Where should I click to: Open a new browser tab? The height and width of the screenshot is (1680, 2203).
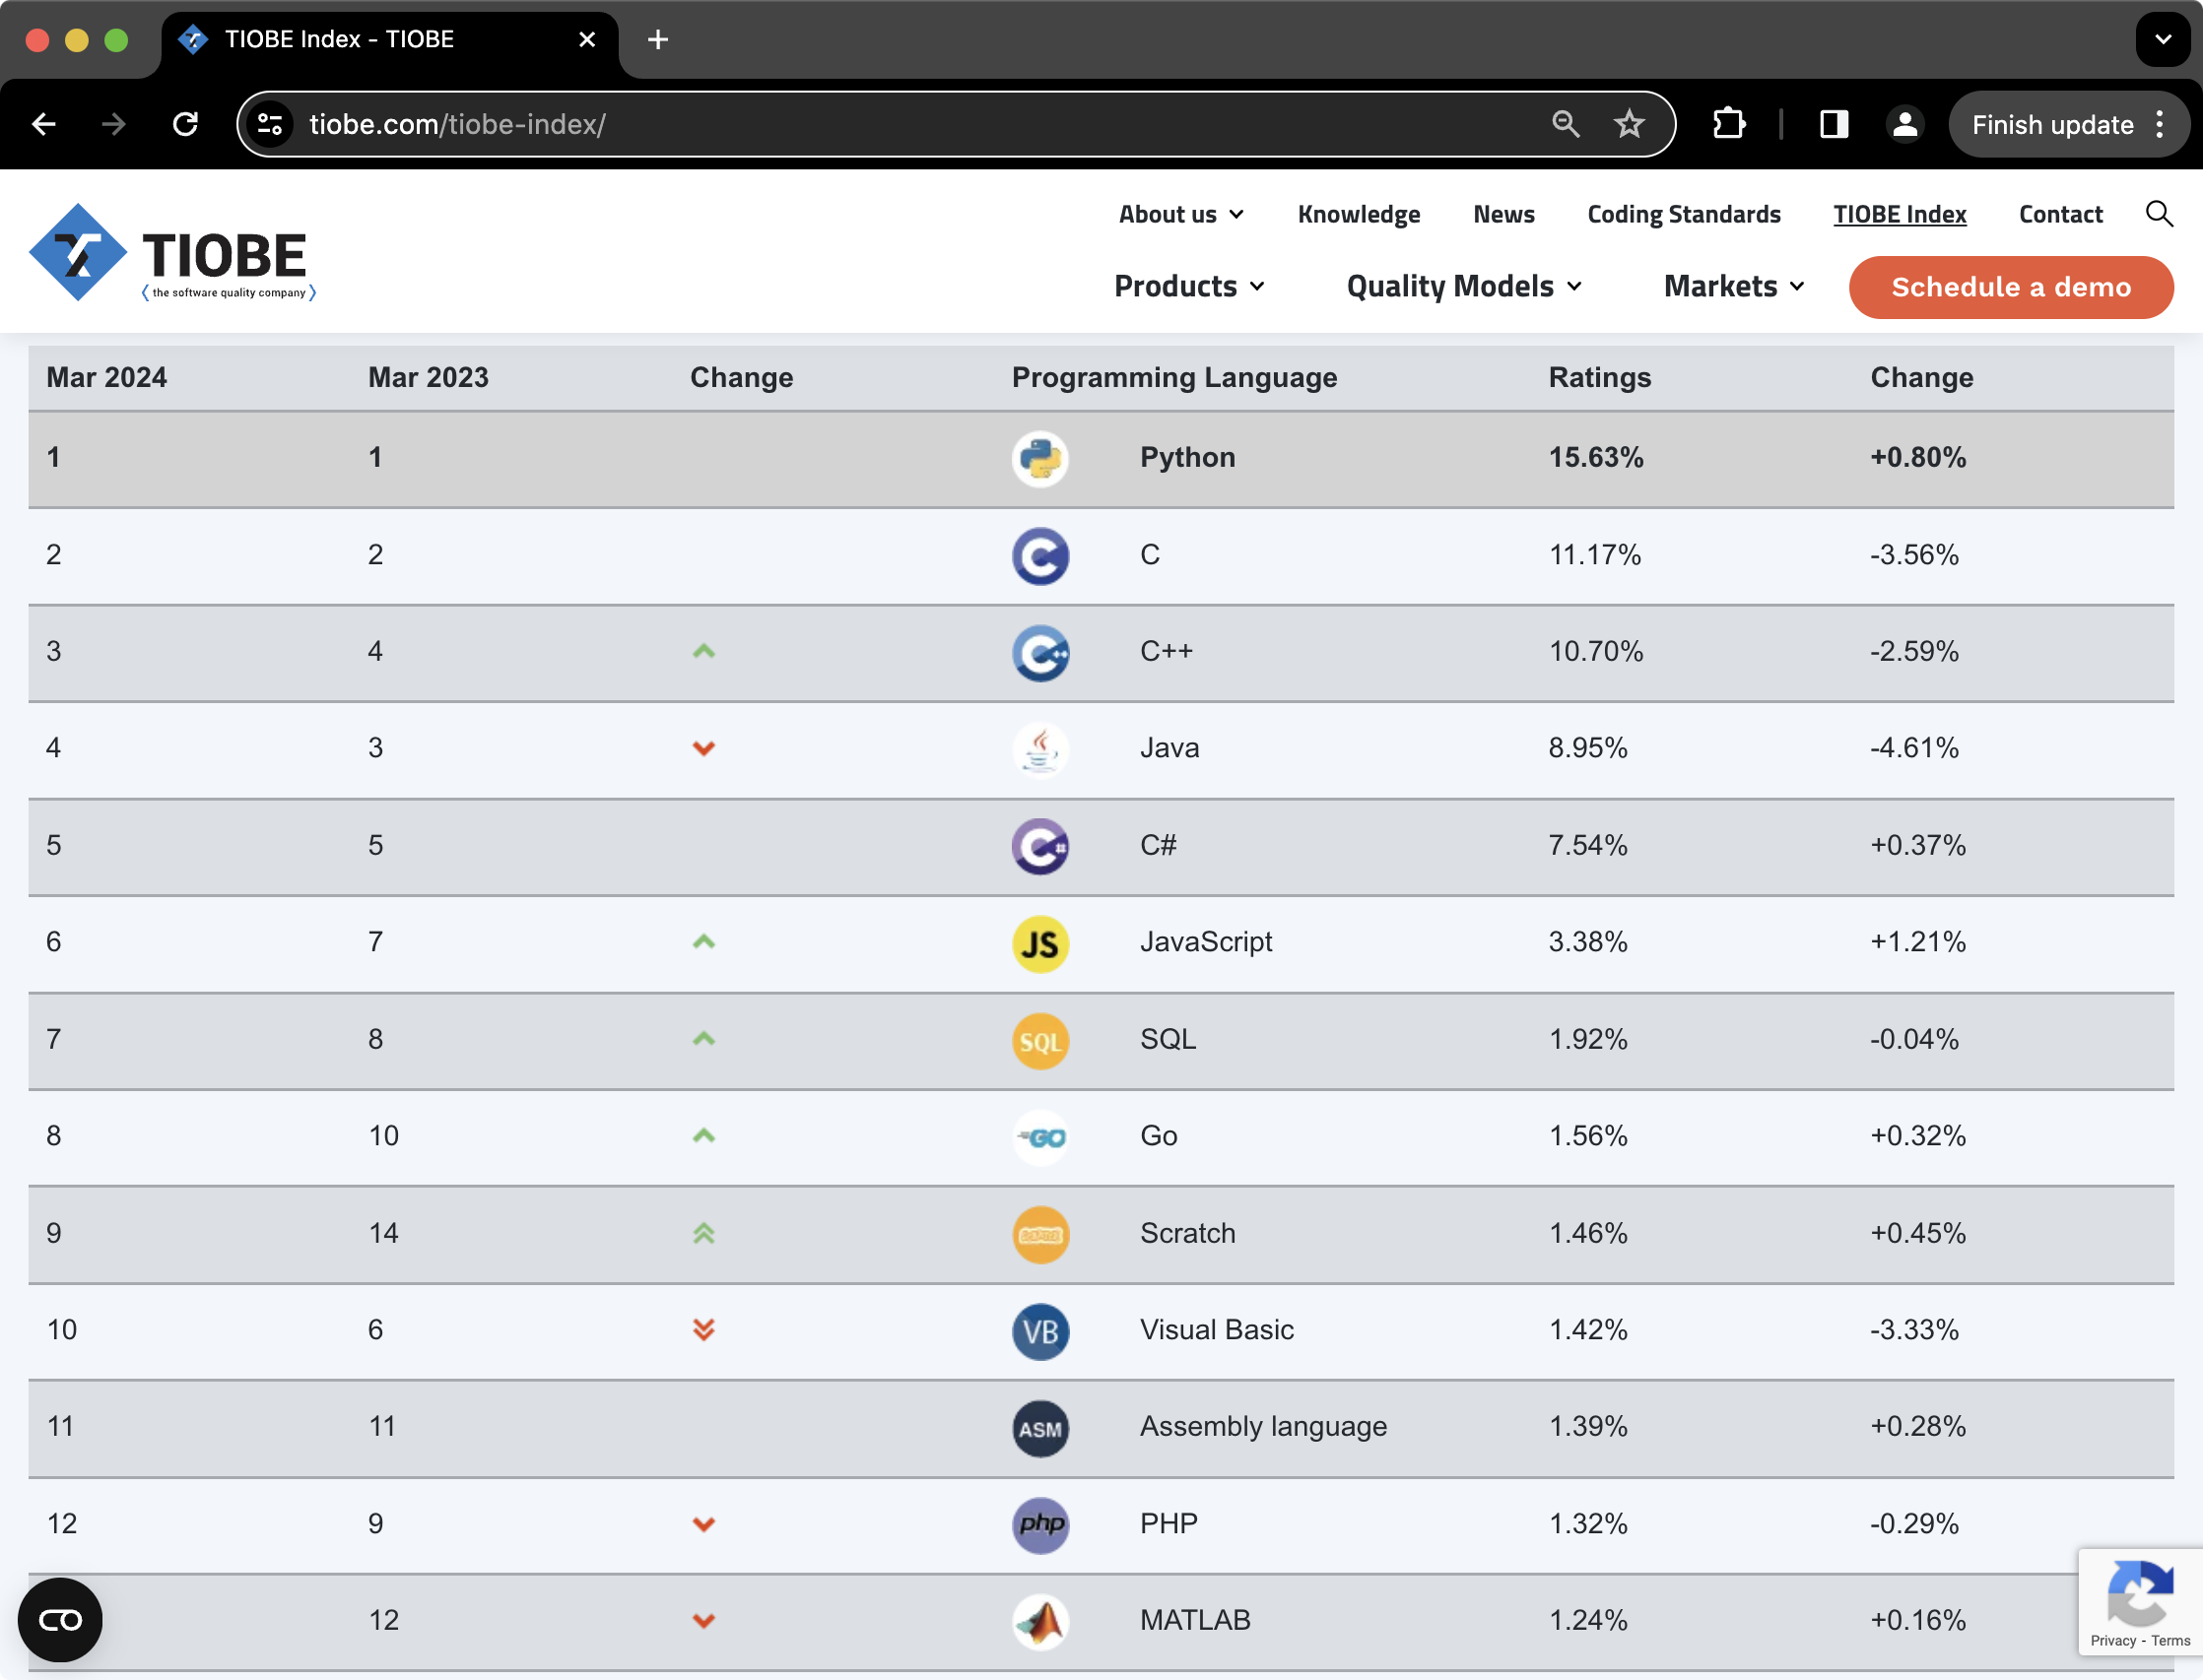pos(657,39)
